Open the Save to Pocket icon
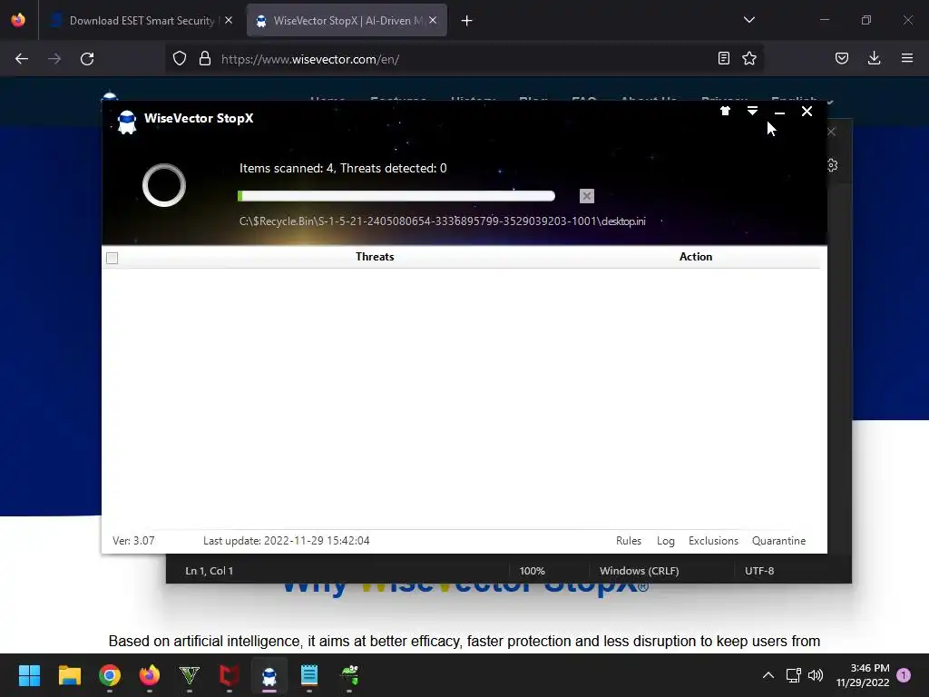The image size is (929, 697). [x=842, y=58]
